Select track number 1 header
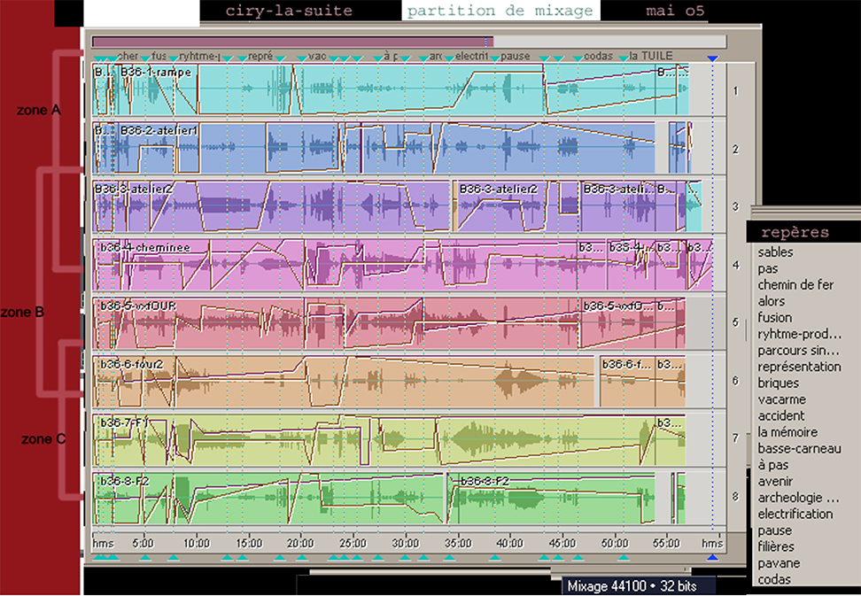The height and width of the screenshot is (596, 861). click(x=735, y=90)
